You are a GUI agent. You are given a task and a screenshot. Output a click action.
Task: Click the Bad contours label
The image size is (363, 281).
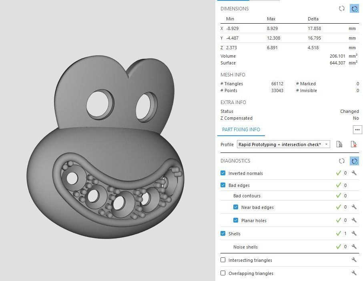[247, 196]
